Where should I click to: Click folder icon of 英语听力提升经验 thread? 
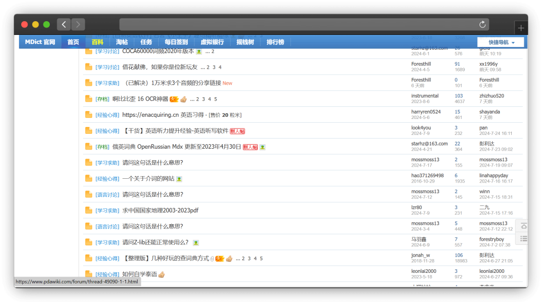pyautogui.click(x=88, y=130)
